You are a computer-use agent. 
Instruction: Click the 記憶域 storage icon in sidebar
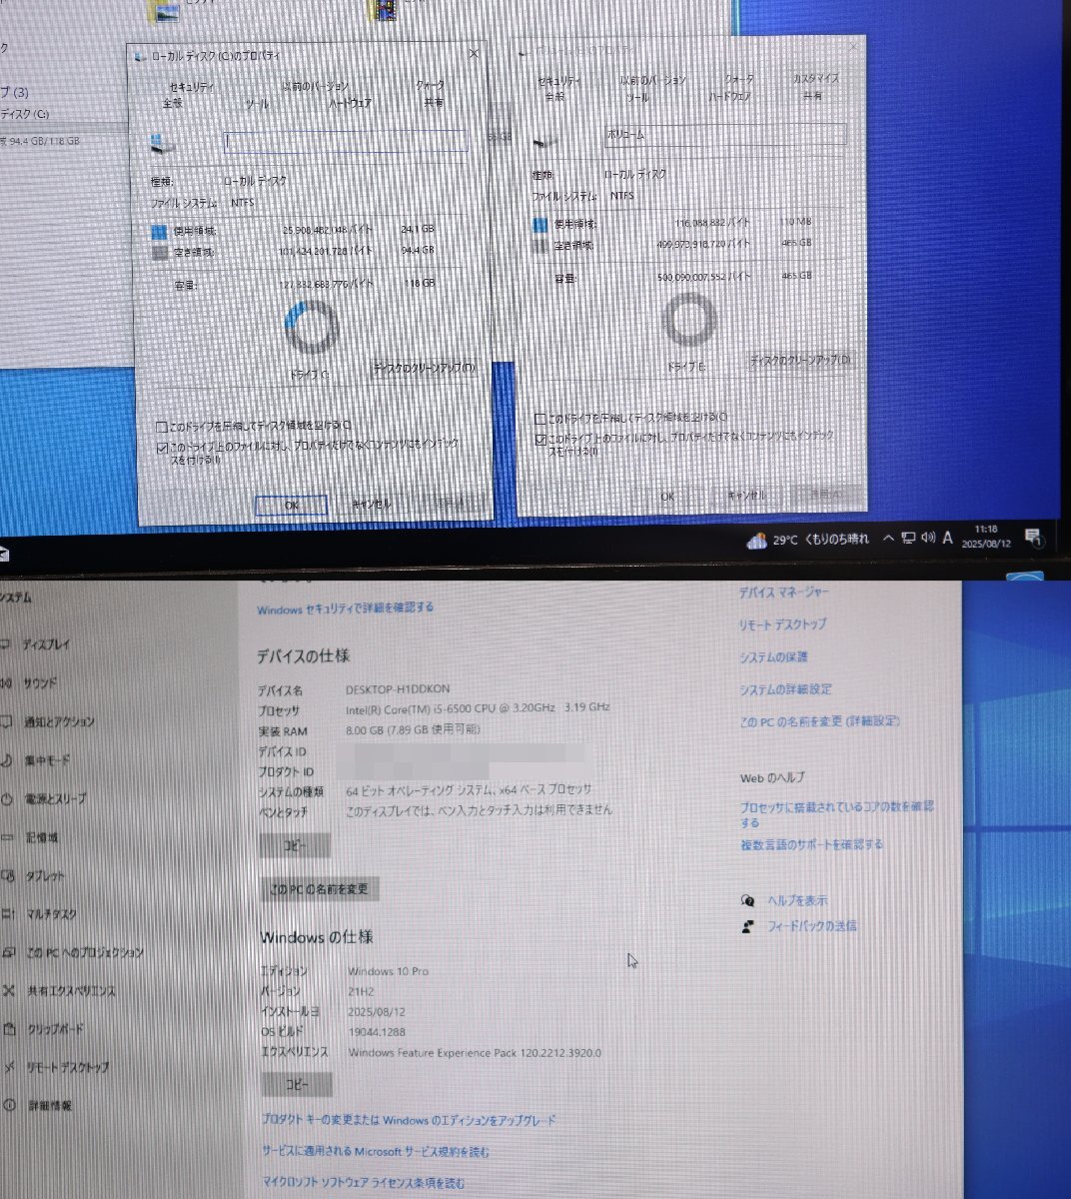[7, 838]
